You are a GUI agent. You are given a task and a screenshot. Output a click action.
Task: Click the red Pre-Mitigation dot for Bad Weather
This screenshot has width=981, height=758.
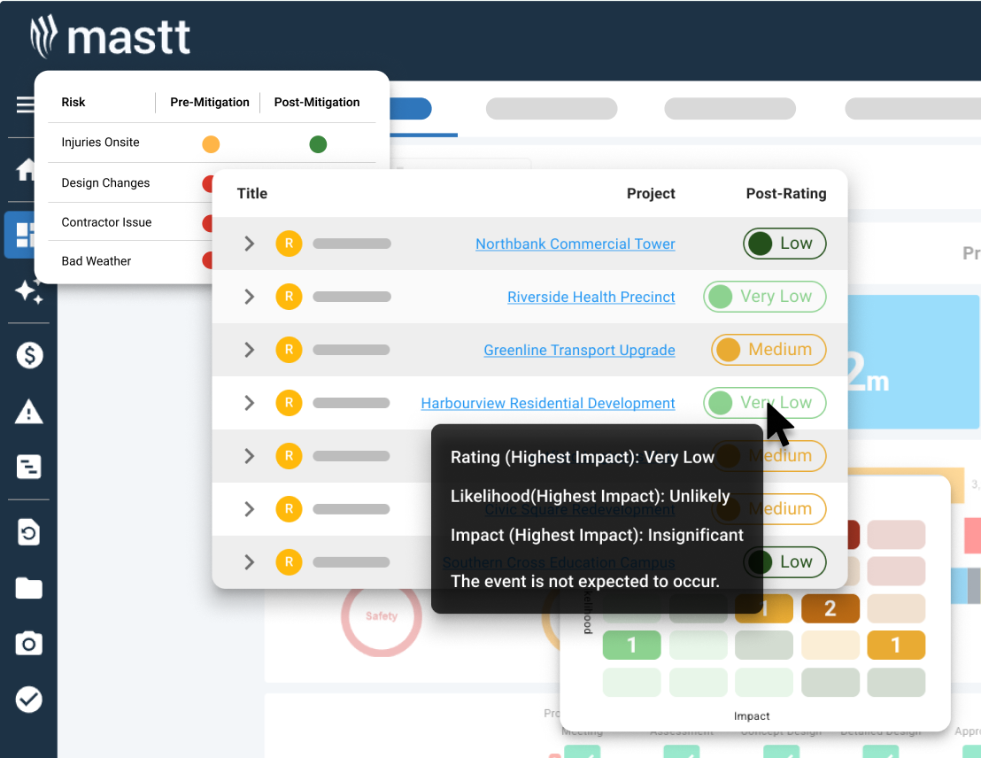pos(210,262)
